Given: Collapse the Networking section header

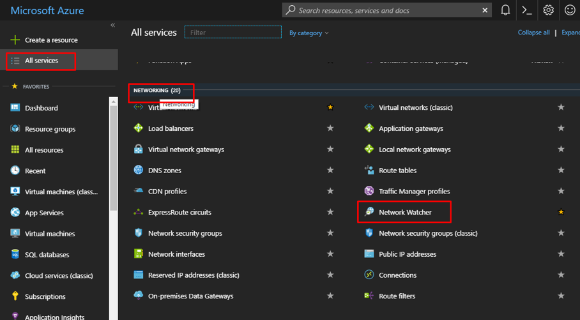Looking at the screenshot, I should [x=156, y=91].
